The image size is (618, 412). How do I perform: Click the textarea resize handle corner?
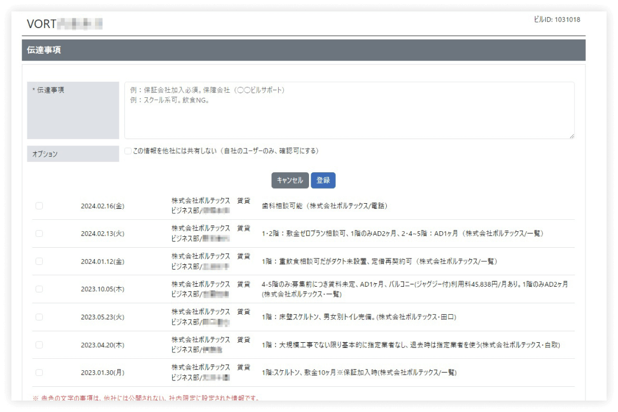tap(572, 136)
